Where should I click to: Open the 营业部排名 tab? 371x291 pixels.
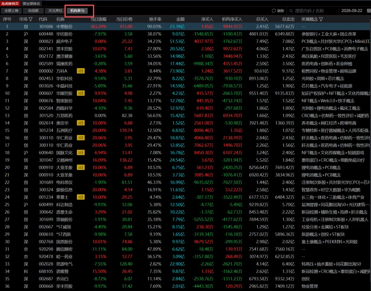31,3
